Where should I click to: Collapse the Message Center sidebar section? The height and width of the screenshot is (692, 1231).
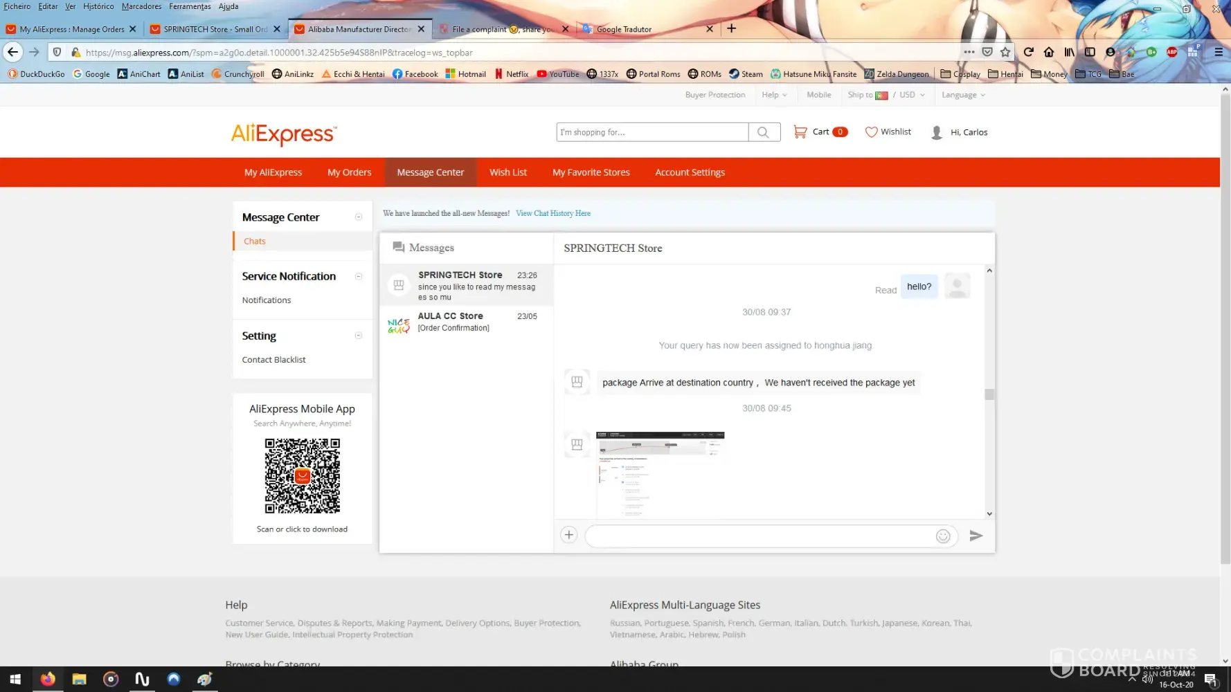point(359,217)
